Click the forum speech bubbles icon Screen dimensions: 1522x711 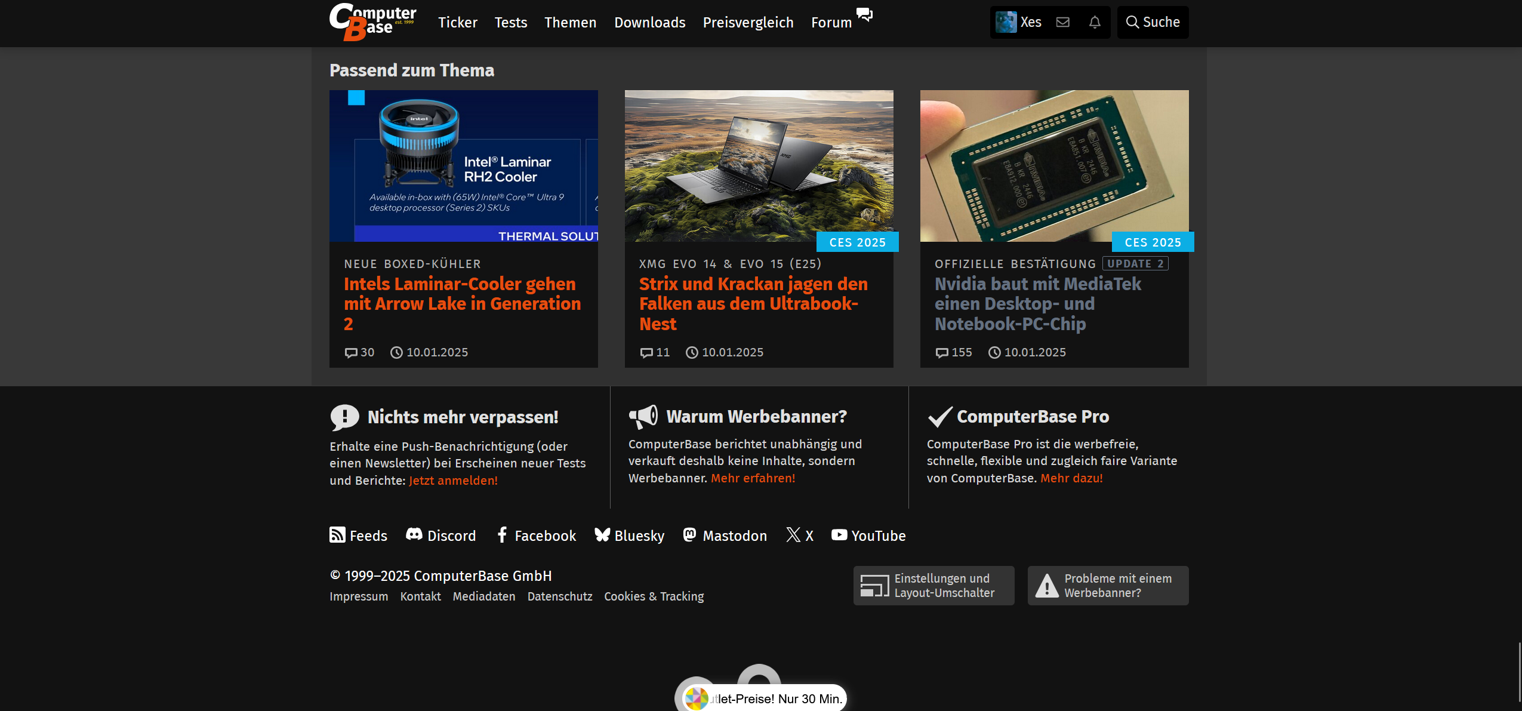(864, 14)
